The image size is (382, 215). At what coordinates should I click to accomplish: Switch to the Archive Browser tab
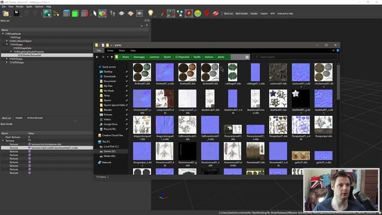(35, 118)
